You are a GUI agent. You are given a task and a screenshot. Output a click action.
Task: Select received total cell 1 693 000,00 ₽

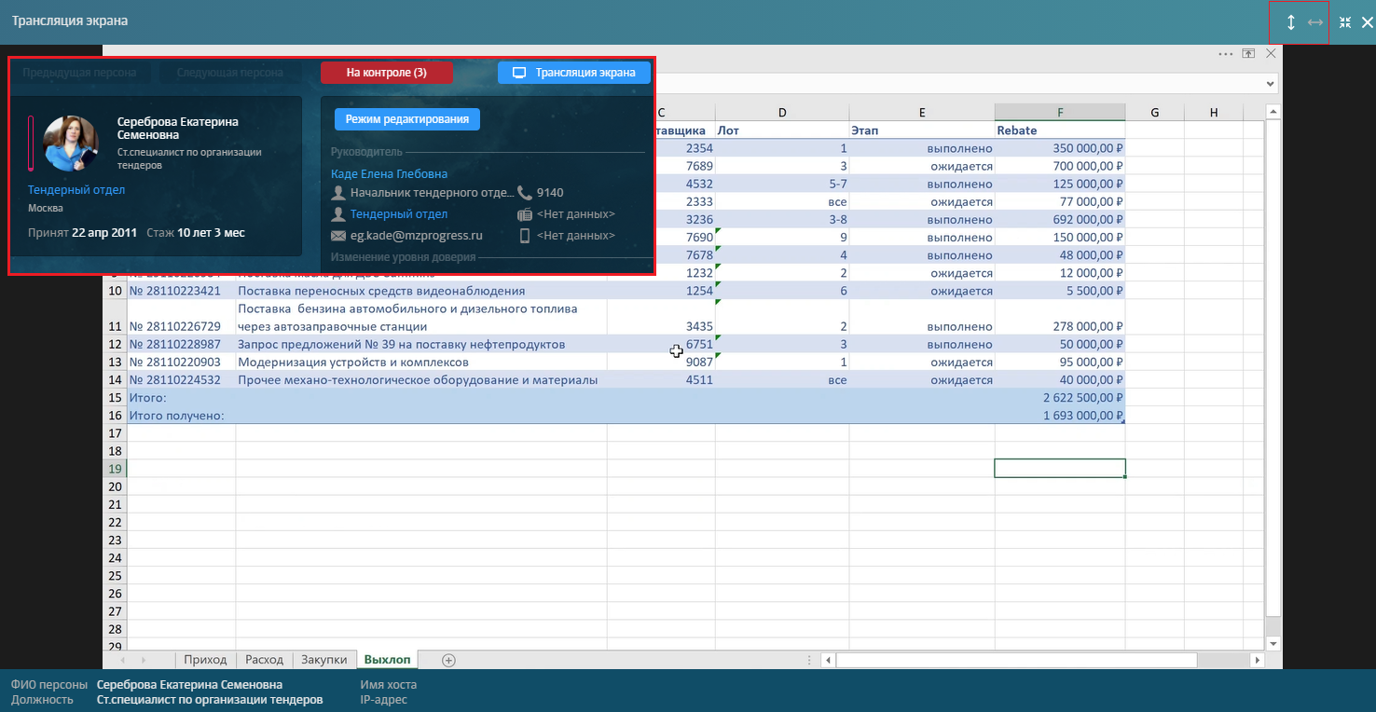1060,416
